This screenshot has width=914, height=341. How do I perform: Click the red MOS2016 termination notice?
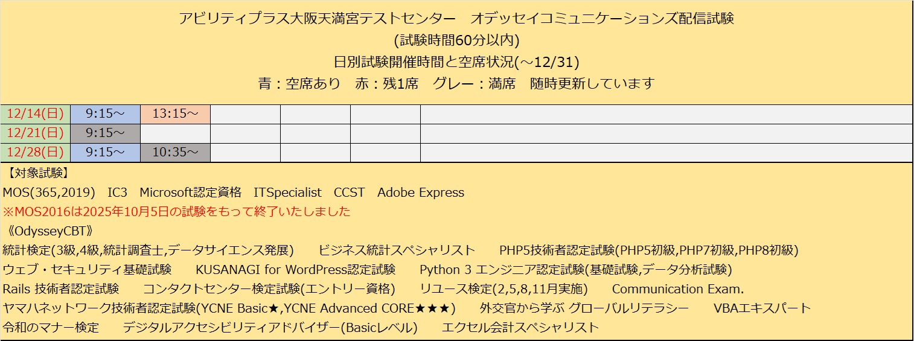(176, 212)
